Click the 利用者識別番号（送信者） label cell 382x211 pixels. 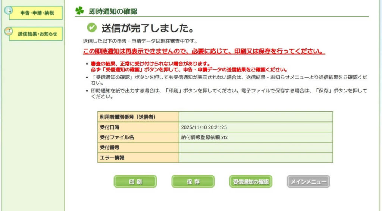click(138, 117)
